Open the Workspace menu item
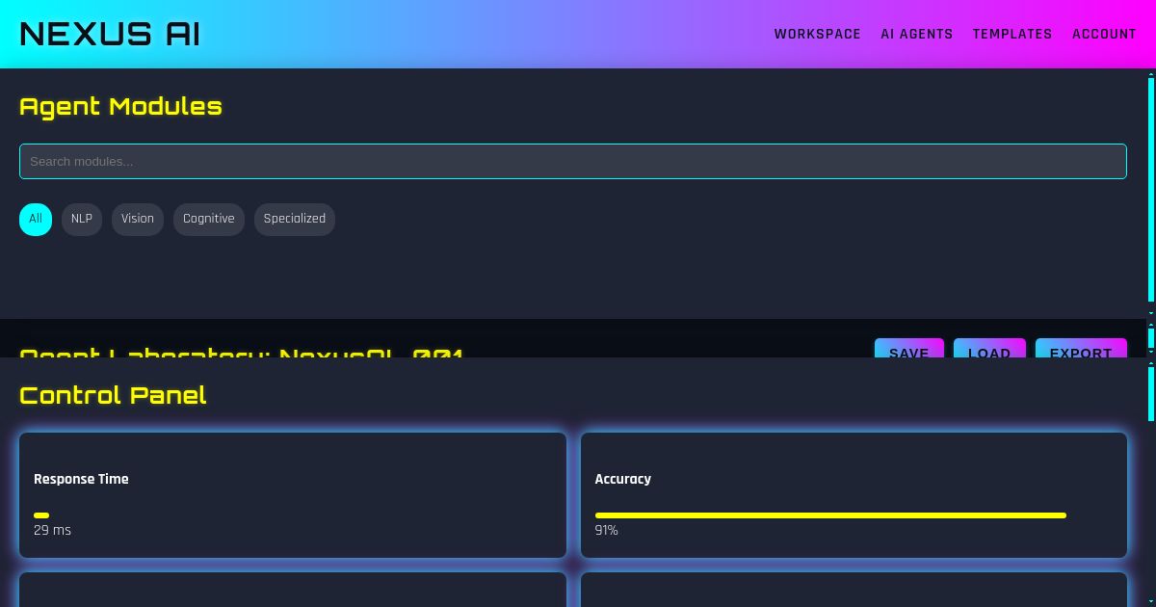This screenshot has height=607, width=1156. point(817,34)
